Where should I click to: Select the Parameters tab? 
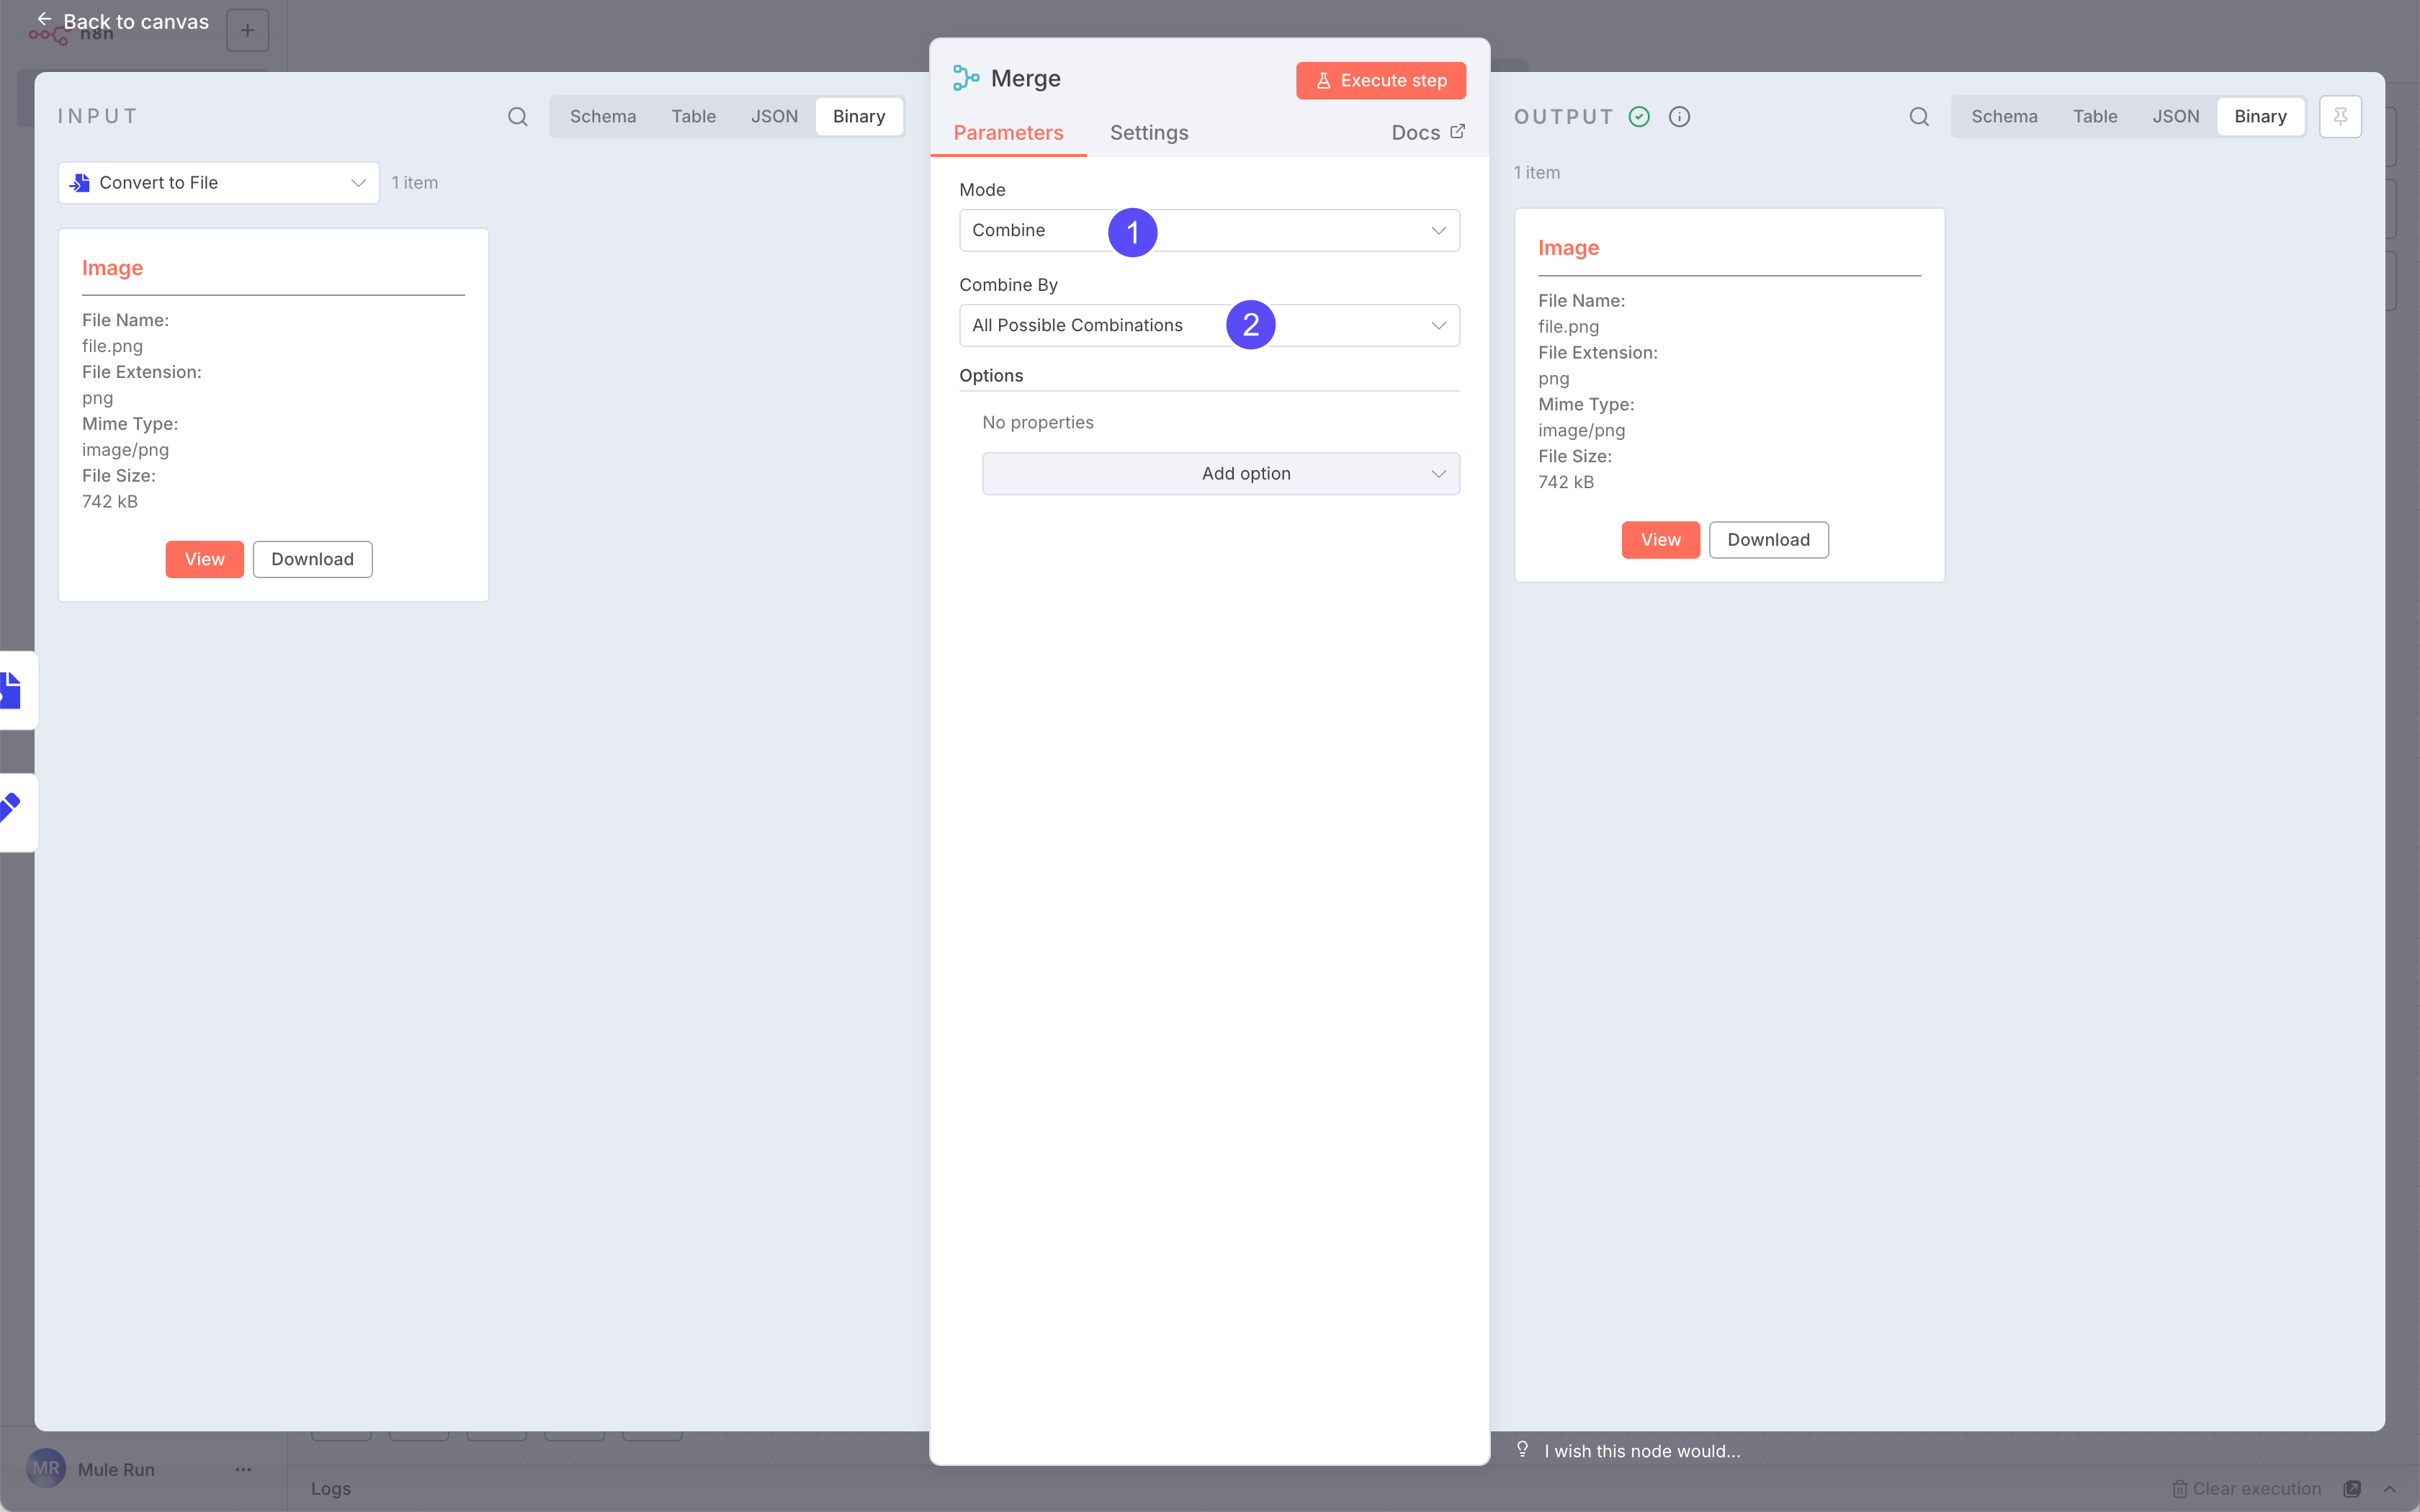[1007, 133]
